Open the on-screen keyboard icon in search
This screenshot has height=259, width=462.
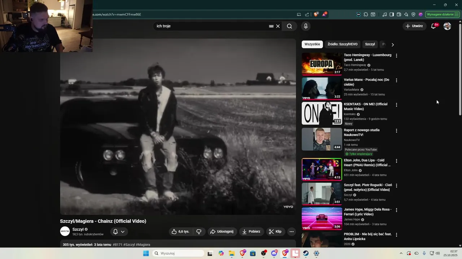pos(271,26)
